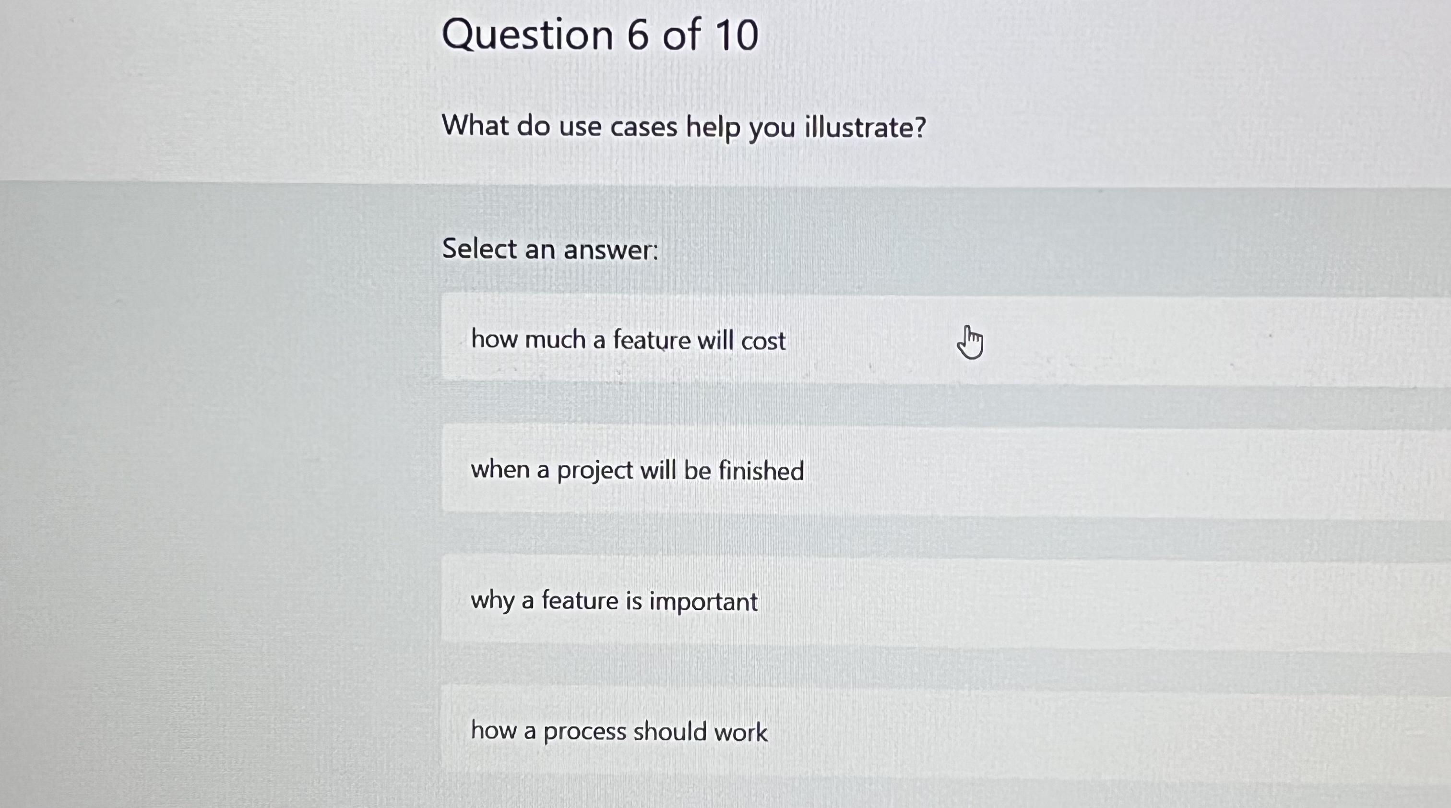The height and width of the screenshot is (808, 1451).
Task: Click the "Select an answer:" label
Action: pyautogui.click(x=549, y=249)
